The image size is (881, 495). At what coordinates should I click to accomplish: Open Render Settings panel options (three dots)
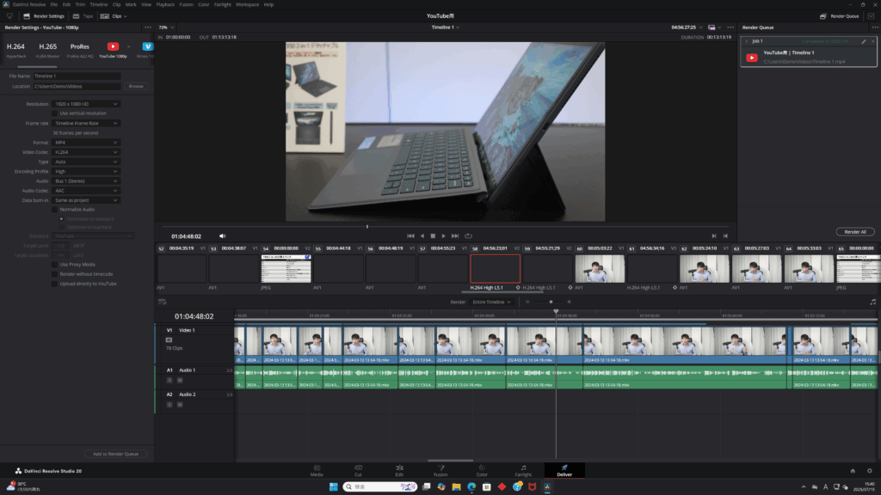[x=148, y=27]
